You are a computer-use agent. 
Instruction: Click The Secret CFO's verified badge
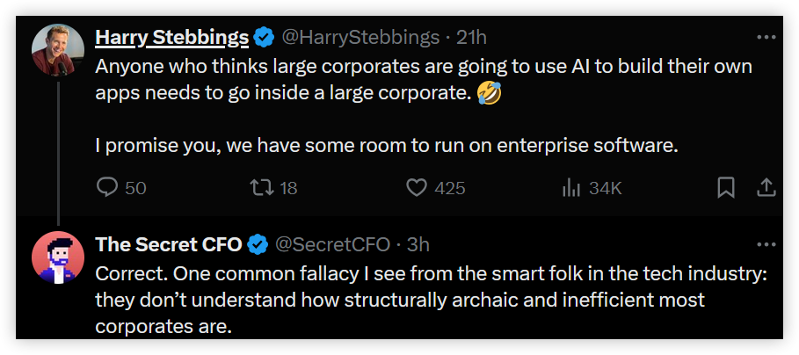click(x=258, y=243)
